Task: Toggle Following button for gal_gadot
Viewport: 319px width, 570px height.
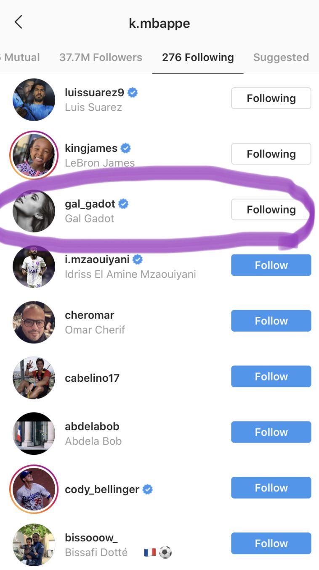Action: click(271, 210)
